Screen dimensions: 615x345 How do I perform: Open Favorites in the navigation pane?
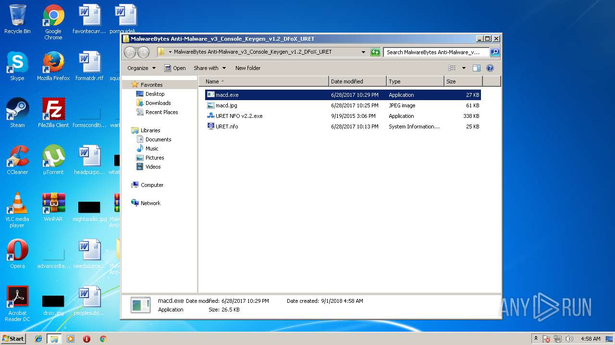151,85
